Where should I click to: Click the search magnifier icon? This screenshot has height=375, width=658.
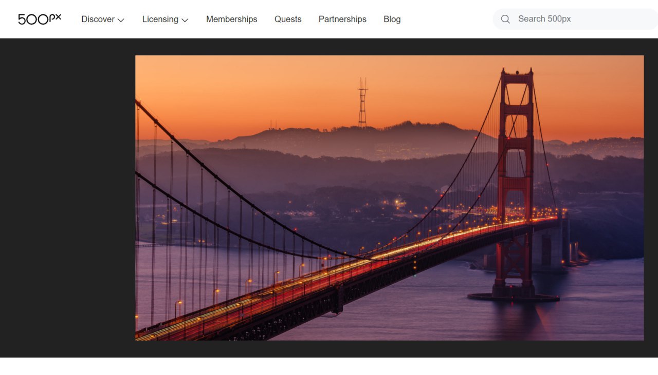pyautogui.click(x=505, y=19)
